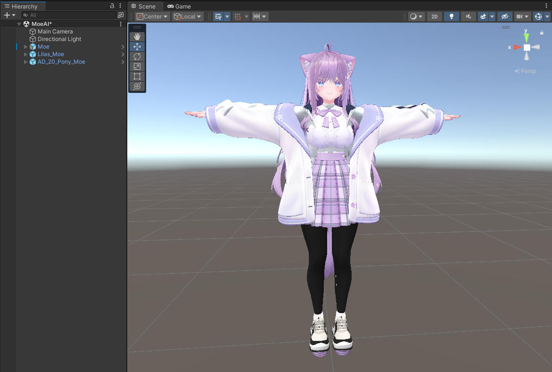Image resolution: width=552 pixels, height=372 pixels.
Task: Open the Center pivot dropdown
Action: (152, 17)
